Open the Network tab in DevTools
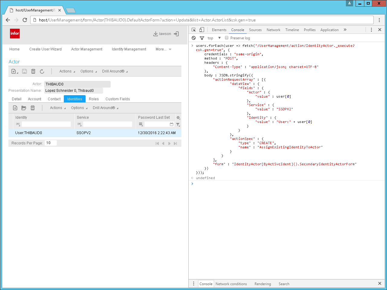This screenshot has width=387, height=290. tap(273, 30)
